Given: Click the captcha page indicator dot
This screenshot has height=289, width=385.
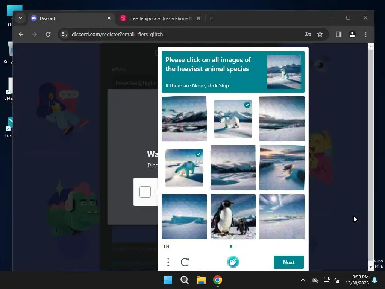Looking at the screenshot, I should coord(231,246).
